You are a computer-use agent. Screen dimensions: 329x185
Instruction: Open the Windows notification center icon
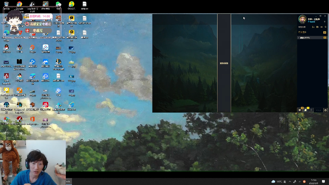[323, 181]
